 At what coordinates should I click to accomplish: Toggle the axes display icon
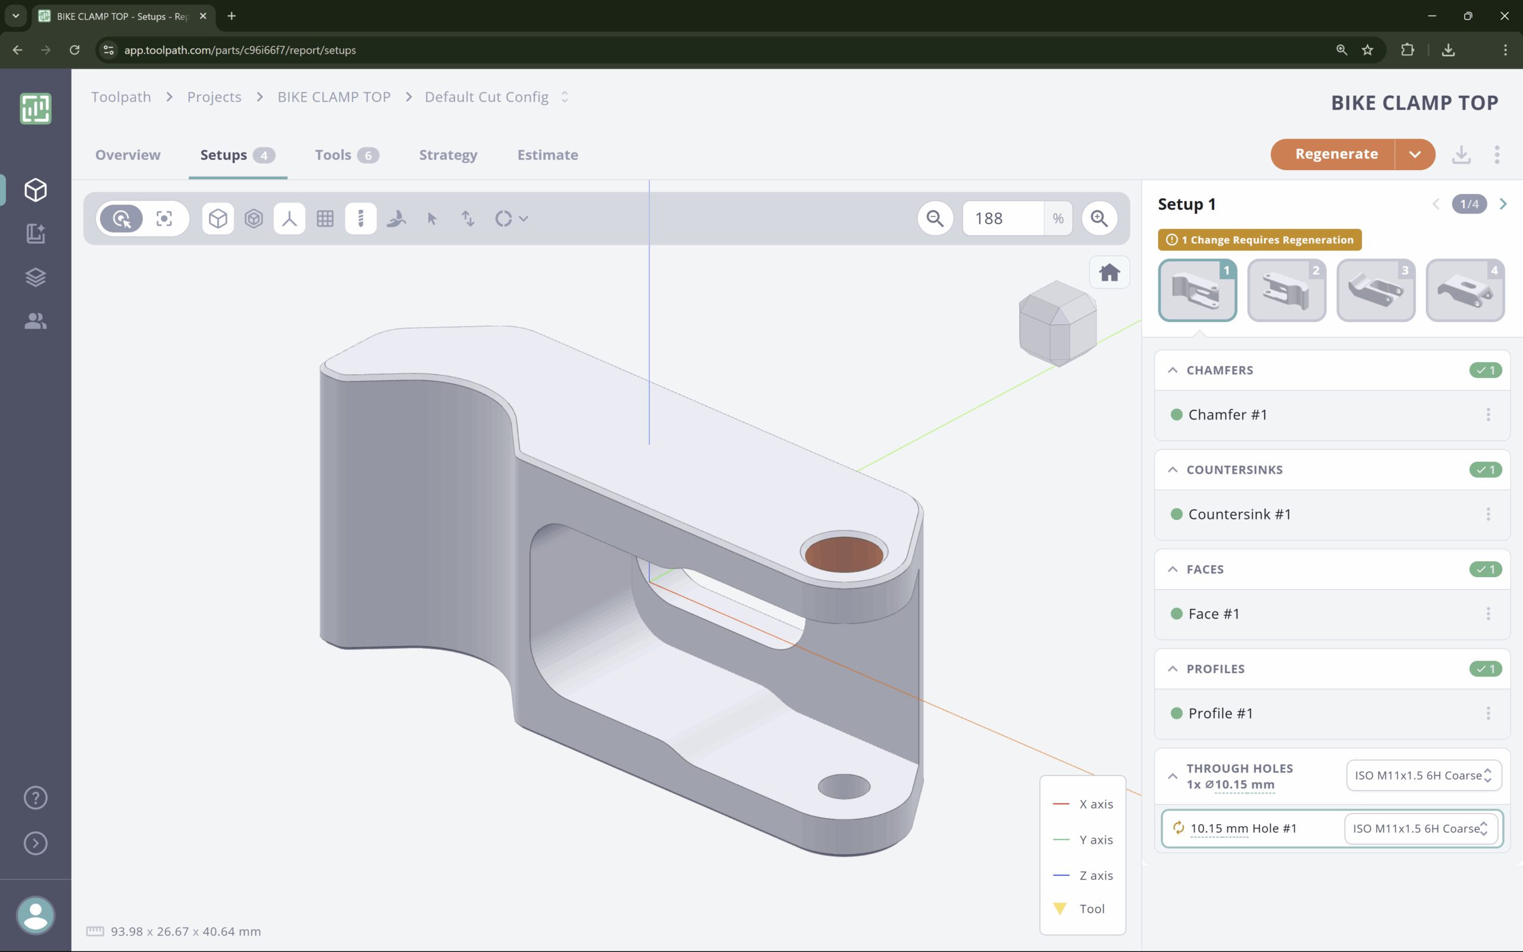(290, 218)
